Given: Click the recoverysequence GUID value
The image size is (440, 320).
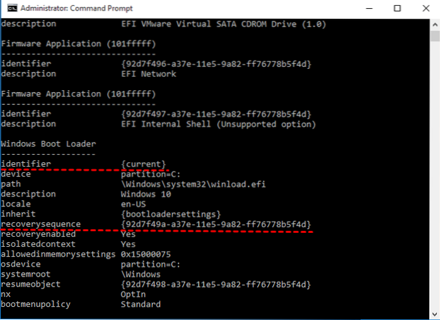Looking at the screenshot, I should click(x=216, y=224).
